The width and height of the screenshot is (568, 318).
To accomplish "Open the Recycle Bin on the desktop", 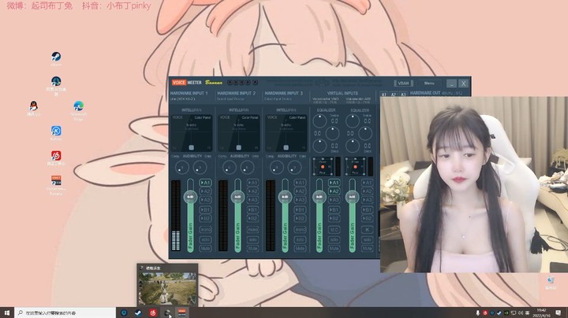I will pos(551,283).
